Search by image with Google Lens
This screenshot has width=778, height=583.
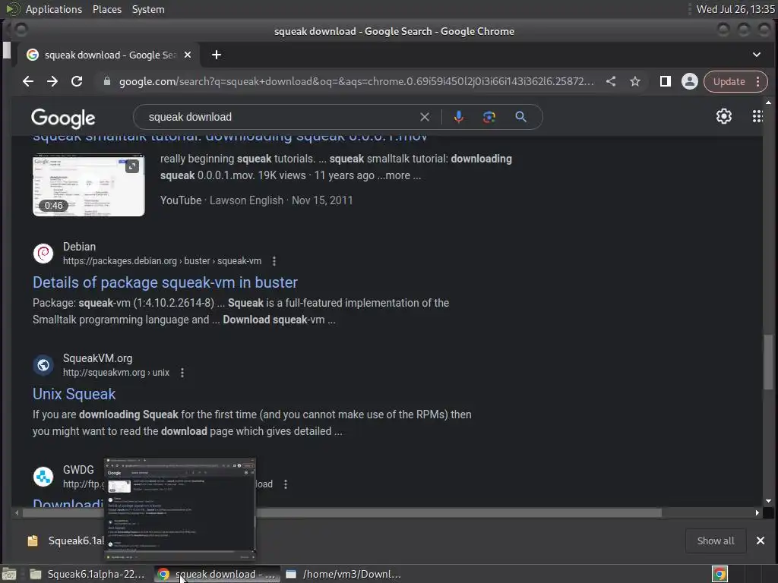coord(489,117)
